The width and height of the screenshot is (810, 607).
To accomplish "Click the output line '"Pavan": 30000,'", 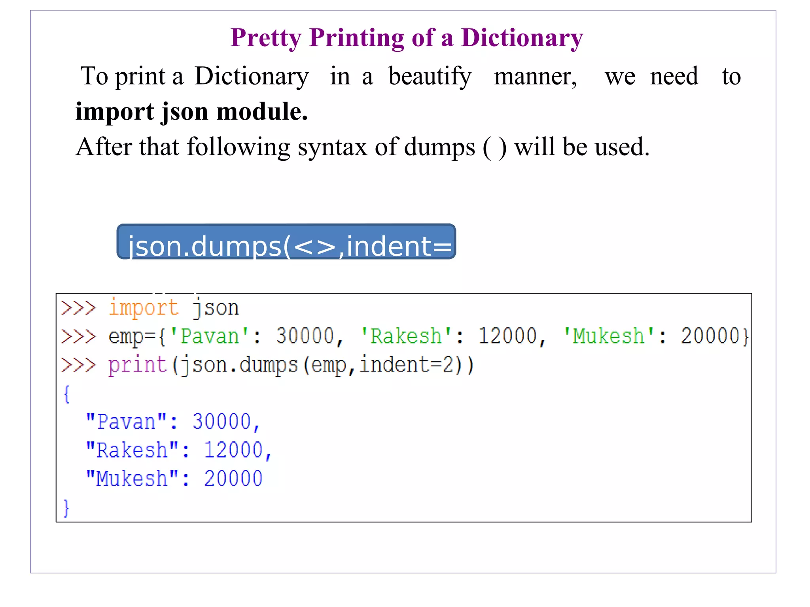I will click(x=173, y=422).
